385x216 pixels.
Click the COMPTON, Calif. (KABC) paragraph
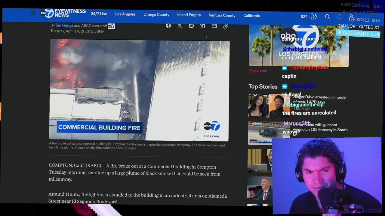click(134, 172)
